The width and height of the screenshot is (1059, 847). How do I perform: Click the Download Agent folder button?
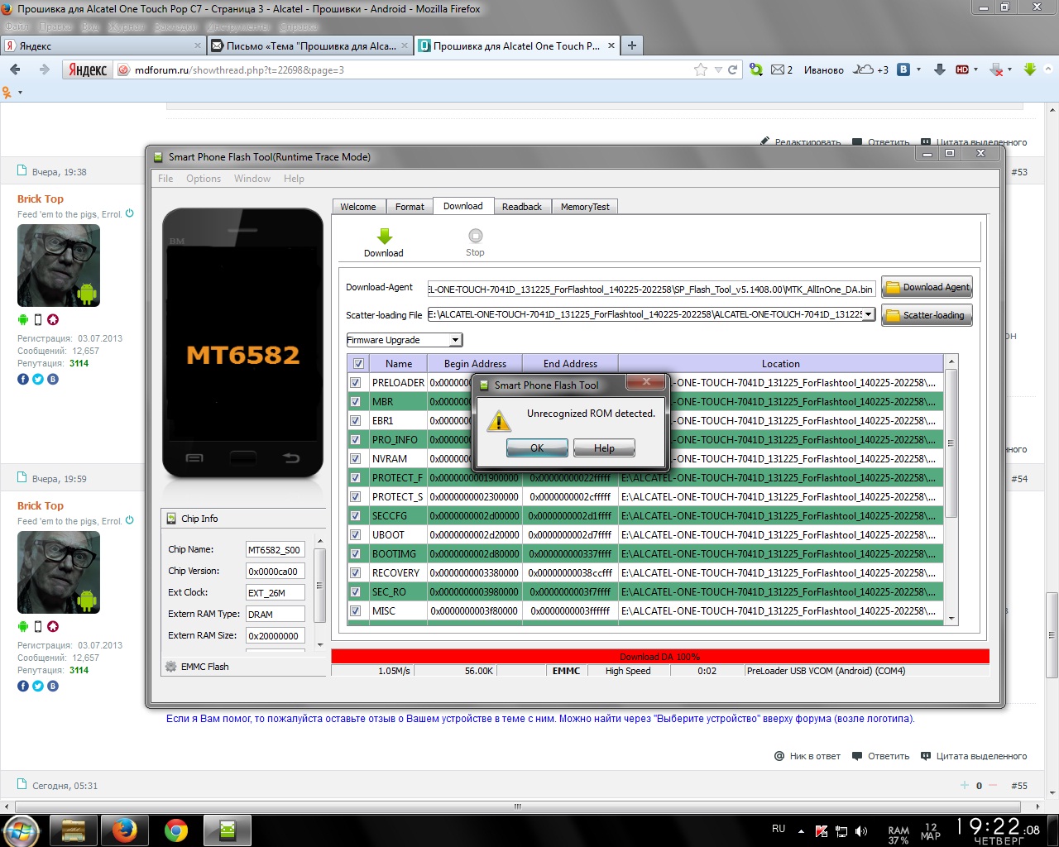click(927, 288)
